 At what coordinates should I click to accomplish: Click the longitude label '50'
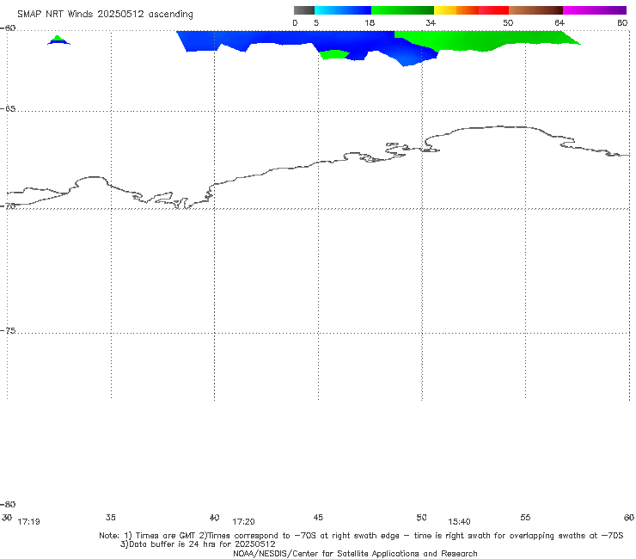click(421, 517)
